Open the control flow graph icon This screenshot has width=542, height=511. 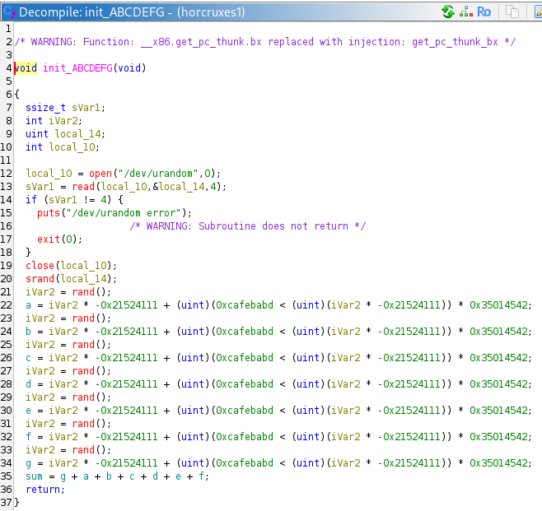tap(467, 12)
